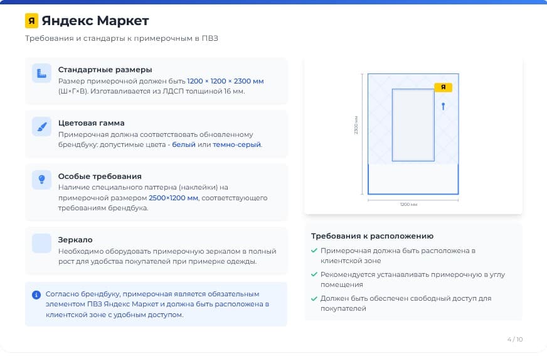Click checkmark next to 'Рекомендуется устанавливать примерочную'
Image resolution: width=547 pixels, height=356 pixels.
coord(314,274)
